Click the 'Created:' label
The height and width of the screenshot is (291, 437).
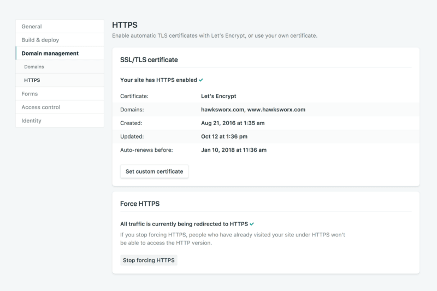click(x=131, y=123)
